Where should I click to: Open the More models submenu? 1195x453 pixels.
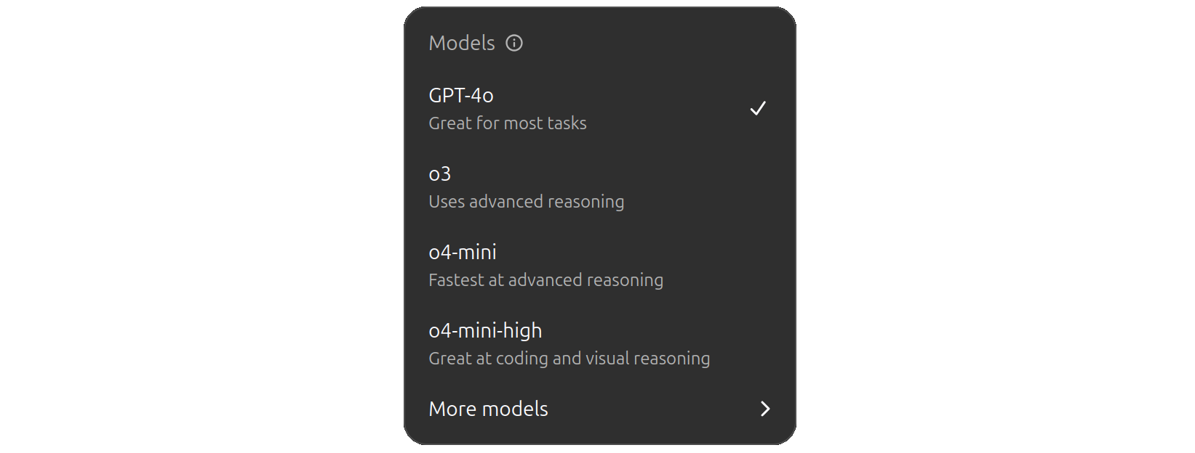click(599, 409)
